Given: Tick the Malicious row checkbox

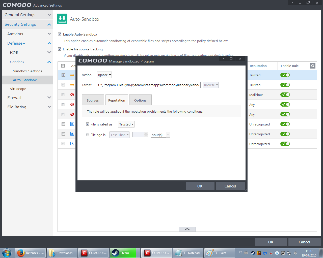Looking at the screenshot, I should tap(63, 94).
